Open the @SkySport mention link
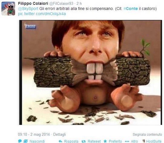Viewport: 164px width, 143px height. pyautogui.click(x=28, y=9)
